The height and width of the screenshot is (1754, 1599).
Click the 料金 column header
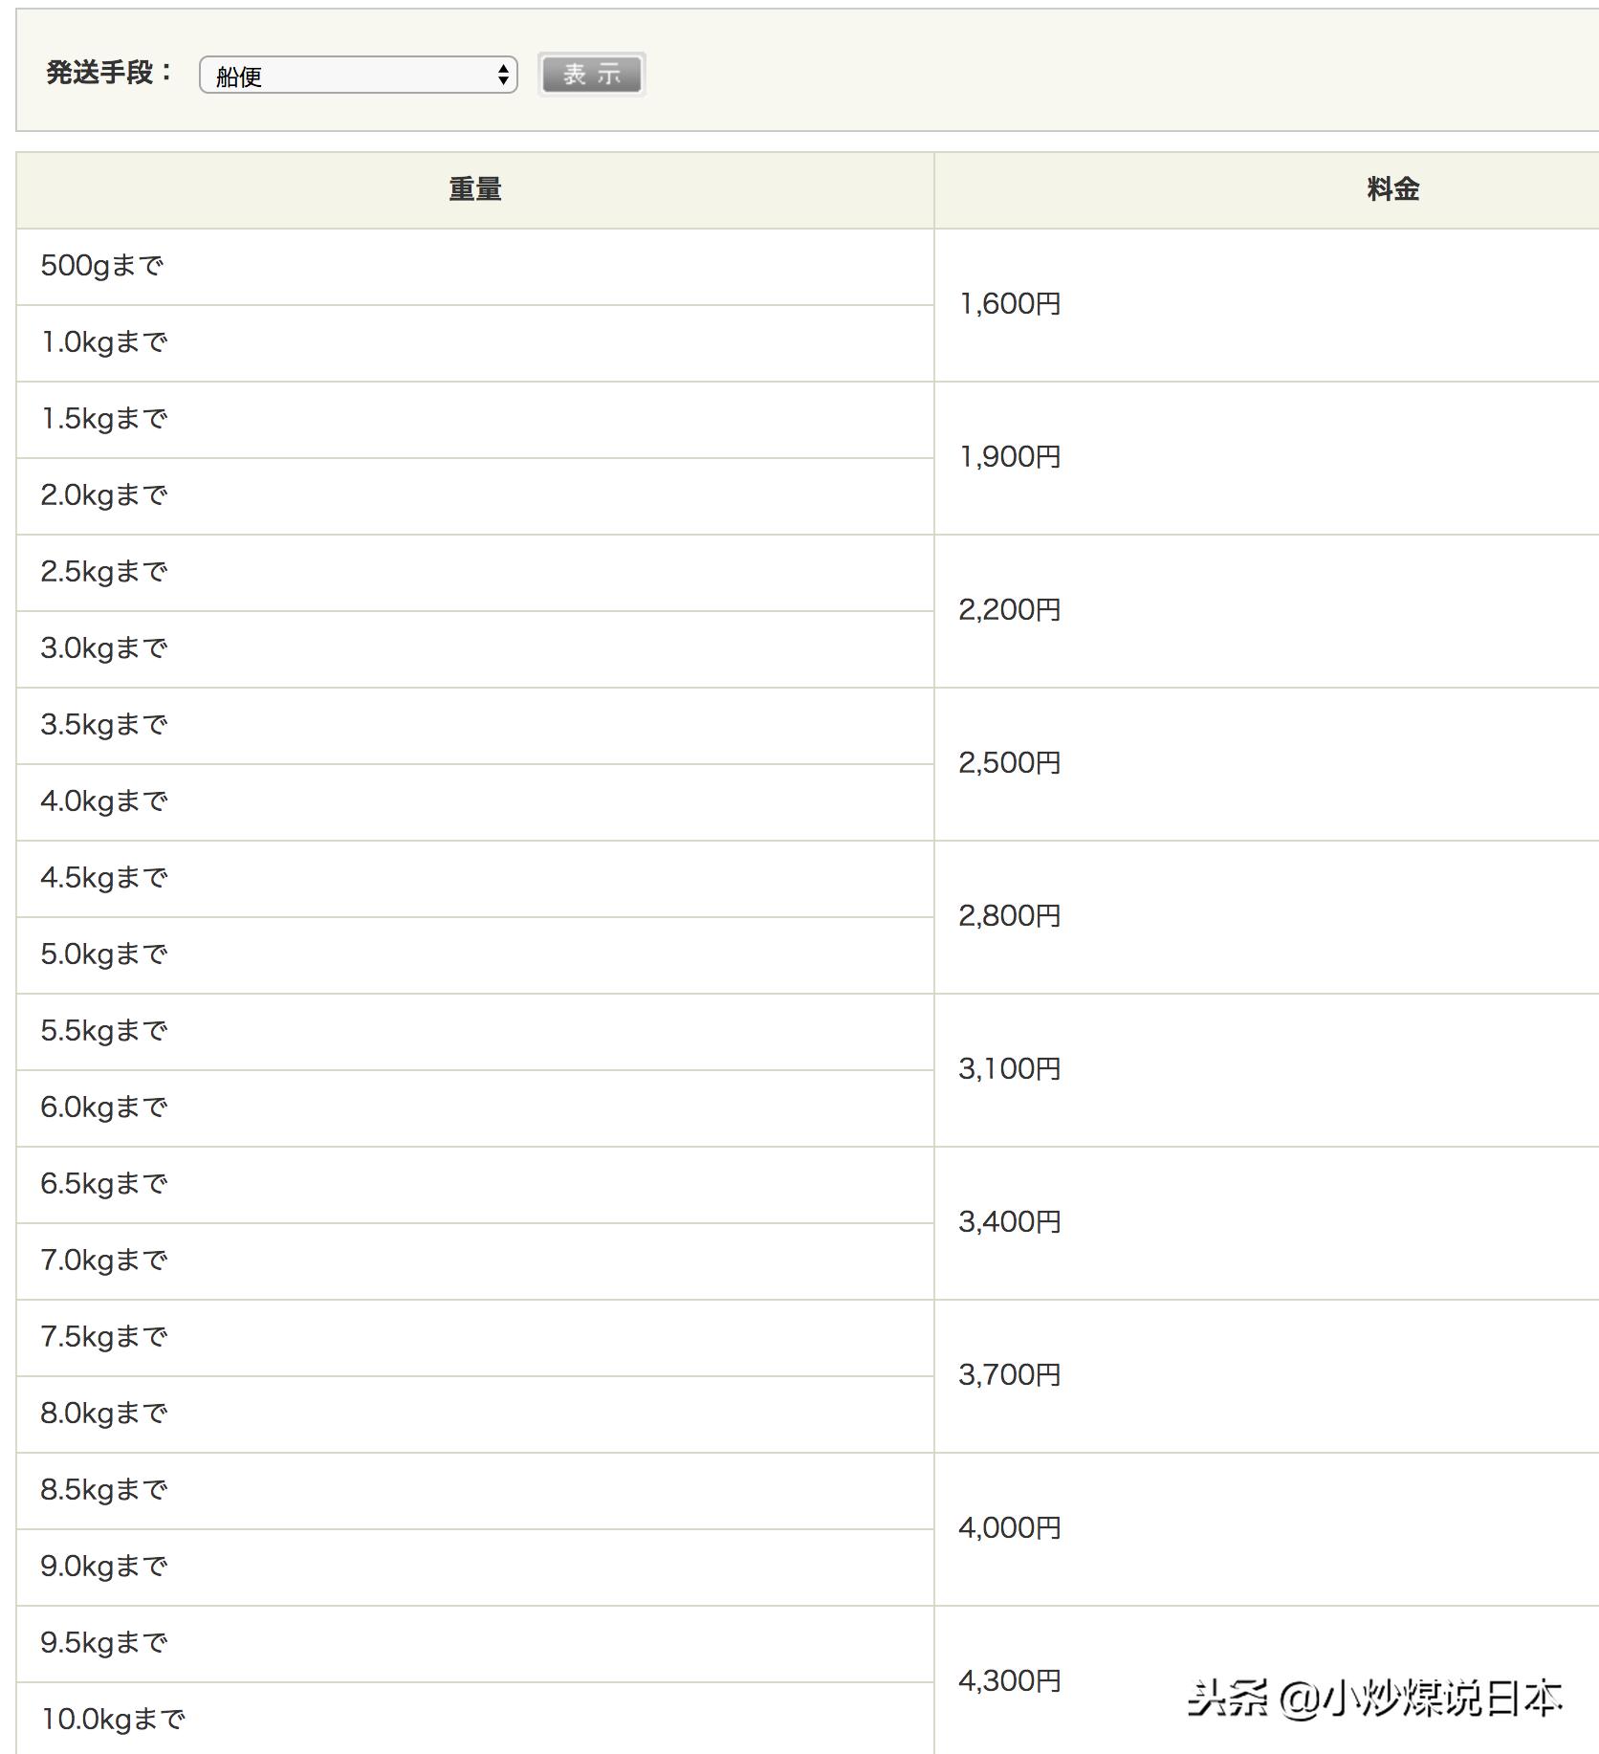tap(1392, 189)
